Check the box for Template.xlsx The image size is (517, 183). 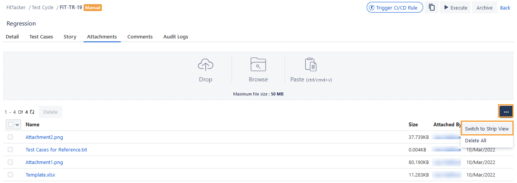click(10, 175)
